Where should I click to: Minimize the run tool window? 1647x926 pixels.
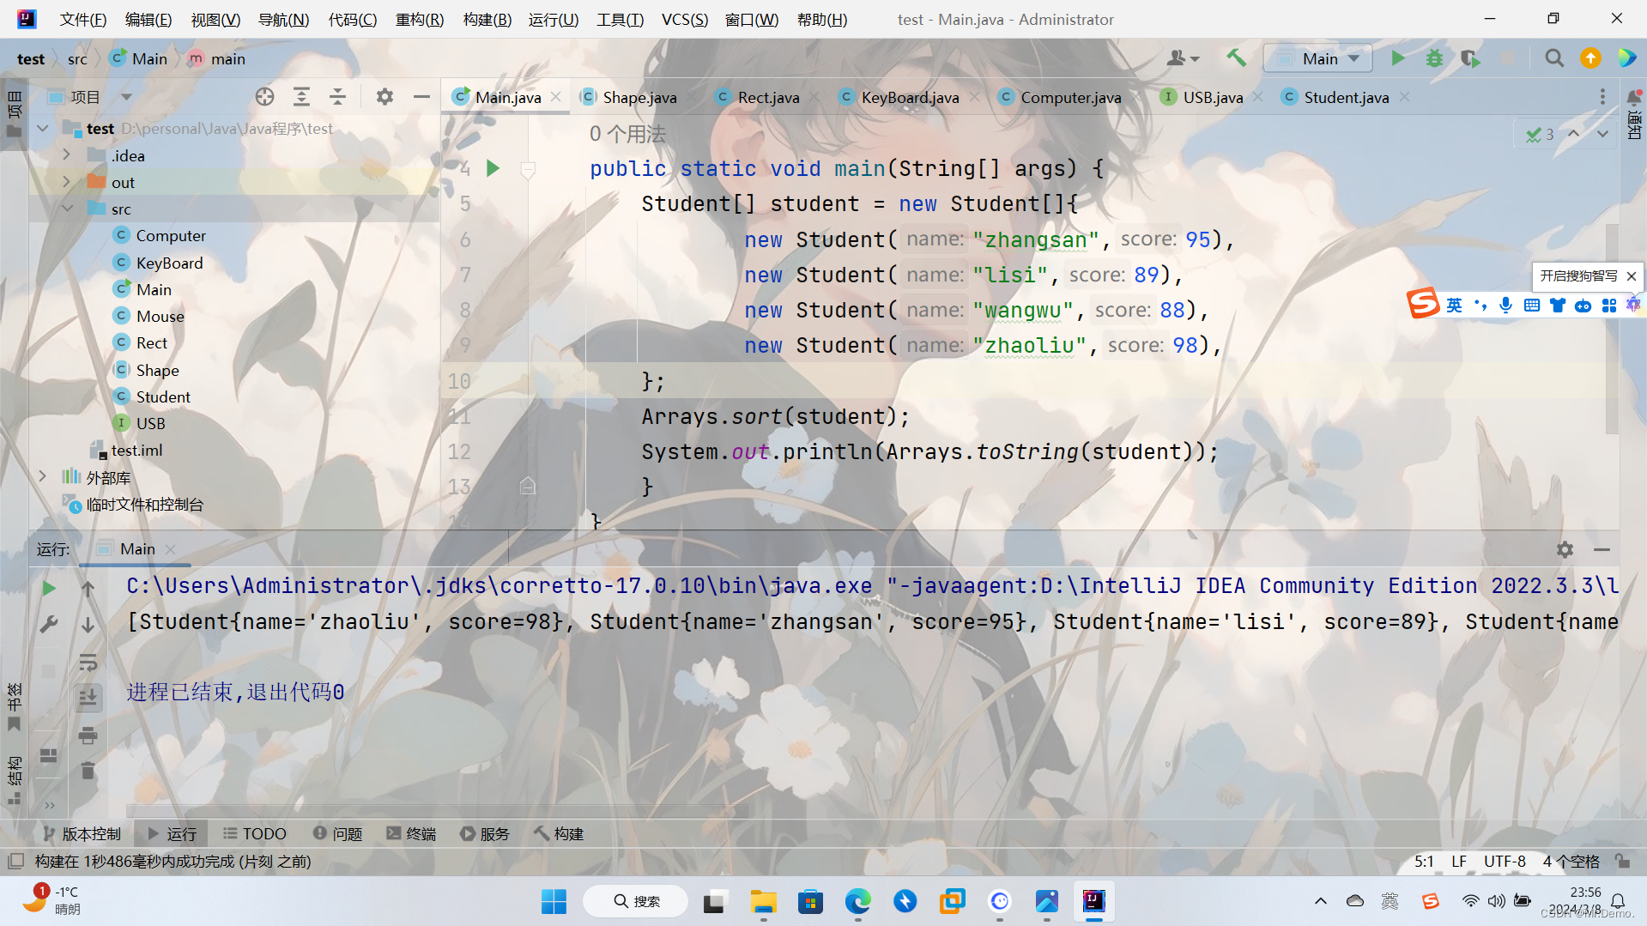point(1602,549)
